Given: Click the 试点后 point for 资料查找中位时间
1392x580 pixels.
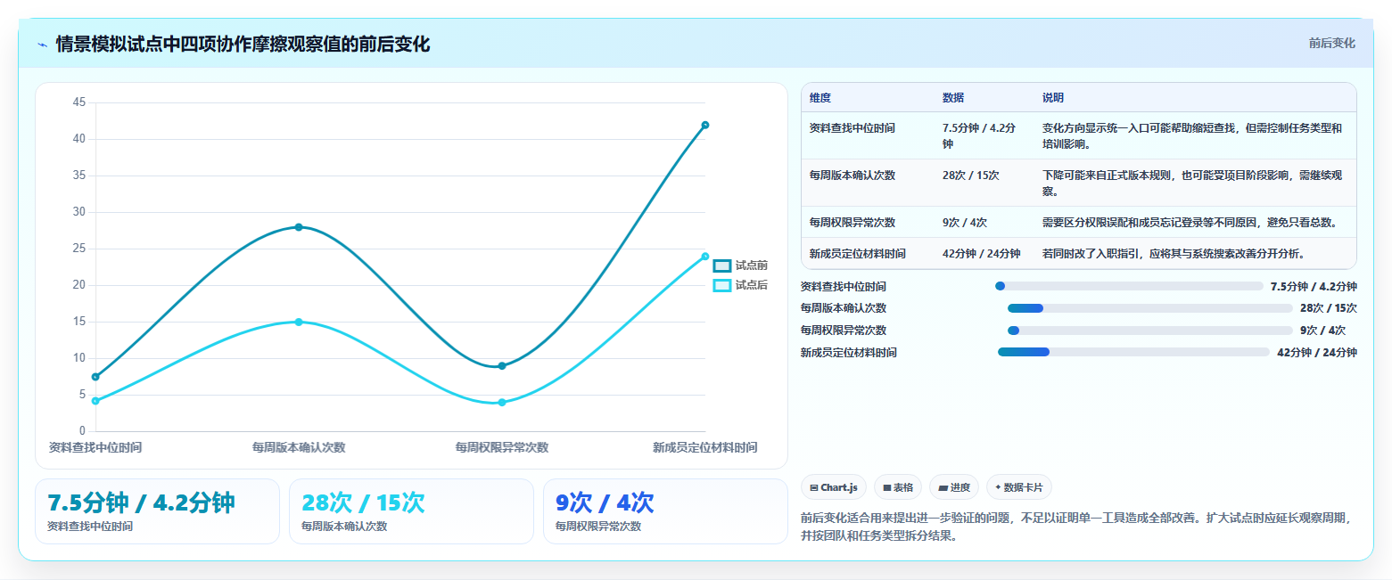Looking at the screenshot, I should (95, 401).
